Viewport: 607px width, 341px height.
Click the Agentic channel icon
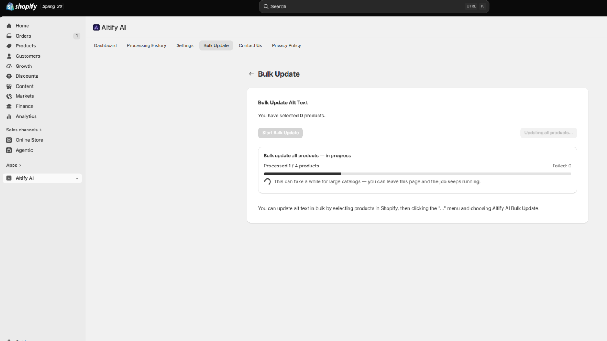pos(9,150)
